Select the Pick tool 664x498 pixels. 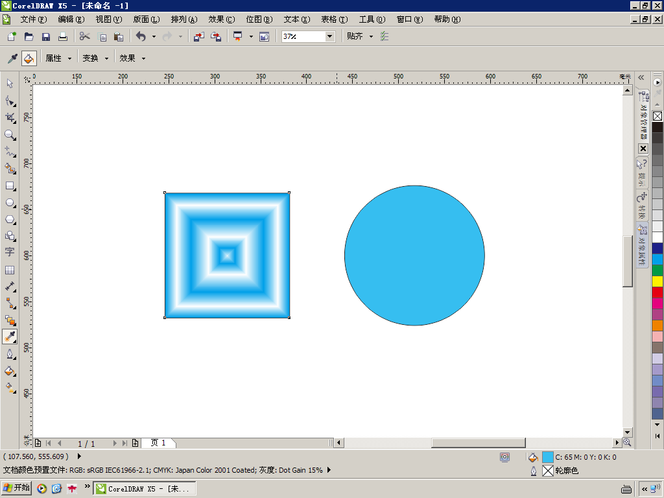tap(10, 84)
